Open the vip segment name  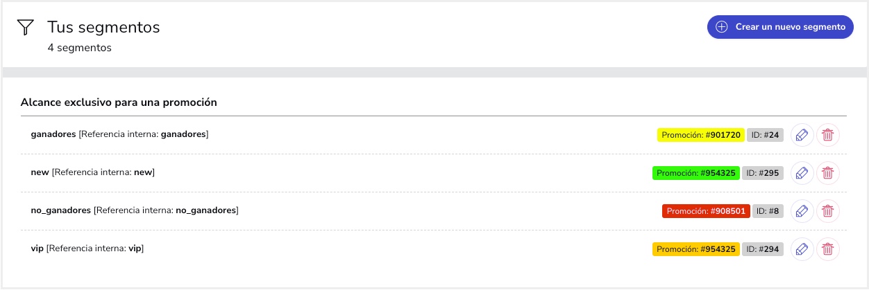click(37, 248)
